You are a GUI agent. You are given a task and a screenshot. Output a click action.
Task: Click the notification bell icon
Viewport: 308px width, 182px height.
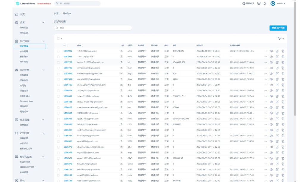point(265,4)
